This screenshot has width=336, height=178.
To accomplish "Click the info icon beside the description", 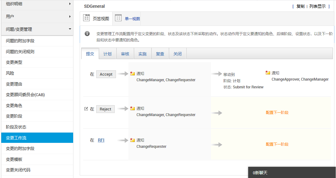I will point(87,34).
